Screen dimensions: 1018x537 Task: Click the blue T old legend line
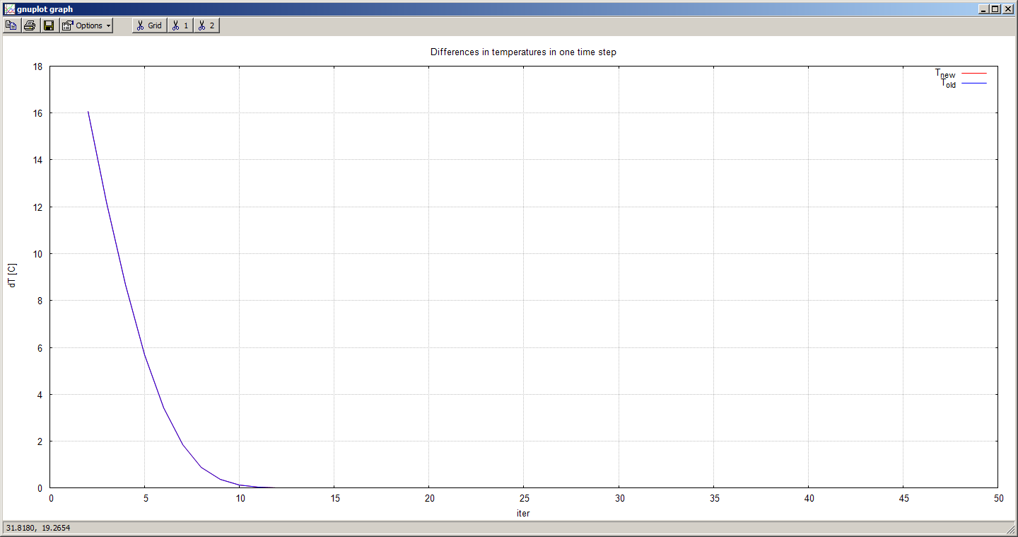point(973,83)
